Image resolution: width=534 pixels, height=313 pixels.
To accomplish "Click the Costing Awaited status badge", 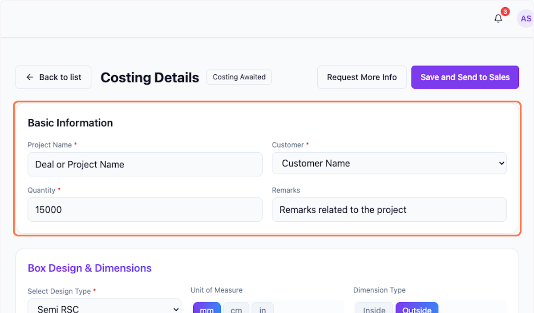I will (239, 77).
